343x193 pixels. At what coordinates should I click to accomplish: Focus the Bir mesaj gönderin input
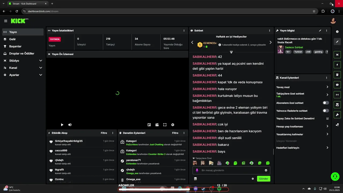231,170
